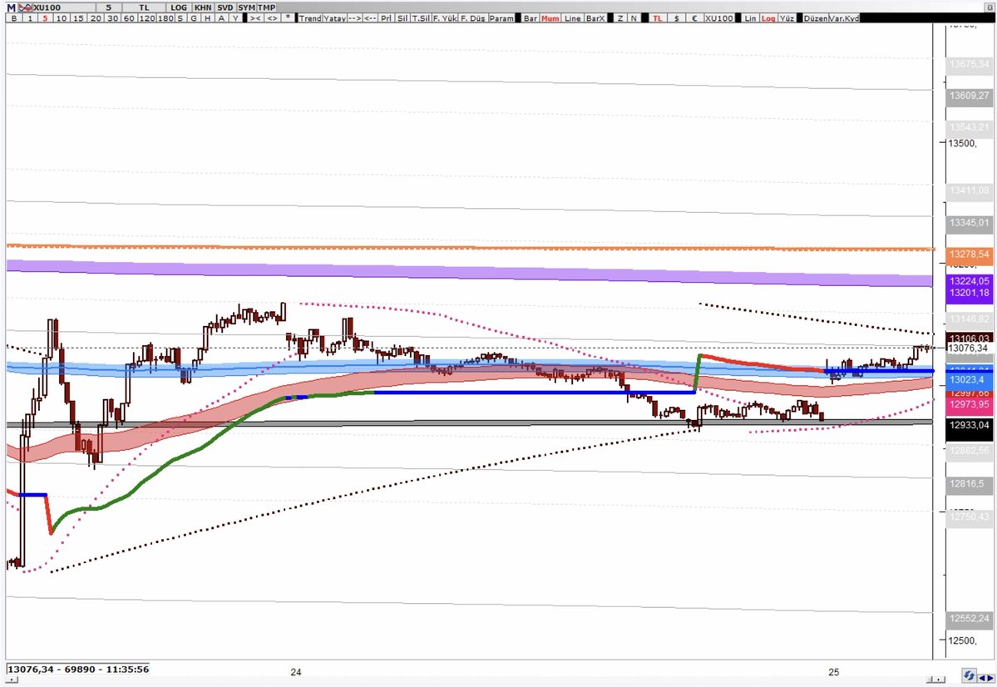The height and width of the screenshot is (687, 997).
Task: Switch chart style to BarX
Action: [595, 18]
